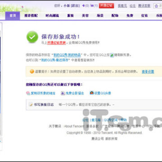Click the 腾讯公司 版权所有 text
The height and width of the screenshot is (162, 162).
[x=104, y=139]
